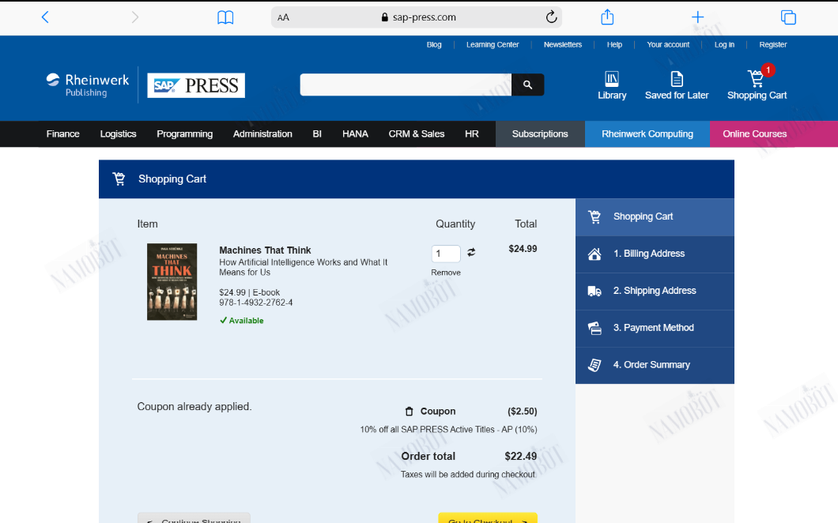838x523 pixels.
Task: Open the AA reader view menu
Action: click(283, 17)
